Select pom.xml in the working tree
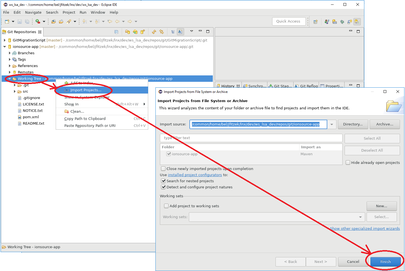Viewport: 405px width, 271px height. click(31, 117)
